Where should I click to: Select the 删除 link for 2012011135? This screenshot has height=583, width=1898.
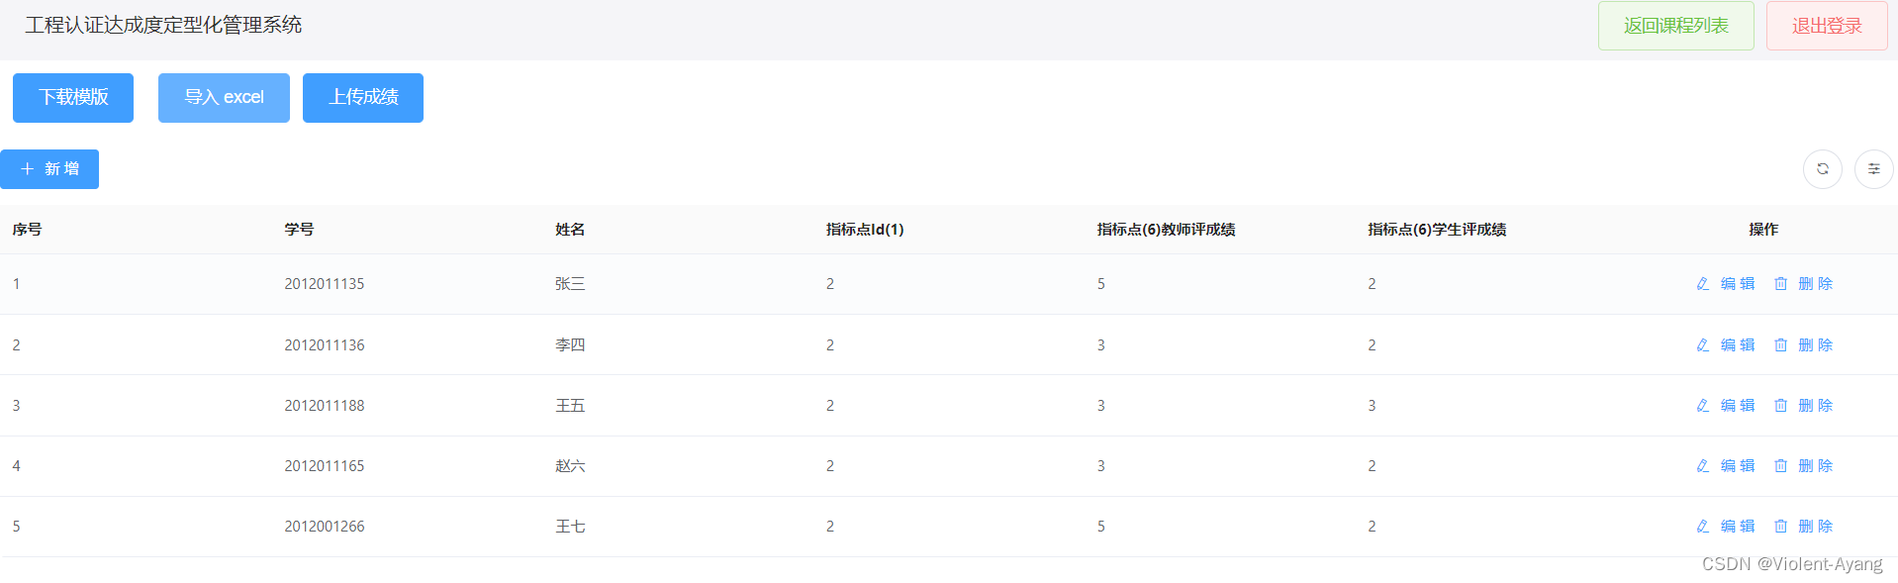coord(1815,284)
